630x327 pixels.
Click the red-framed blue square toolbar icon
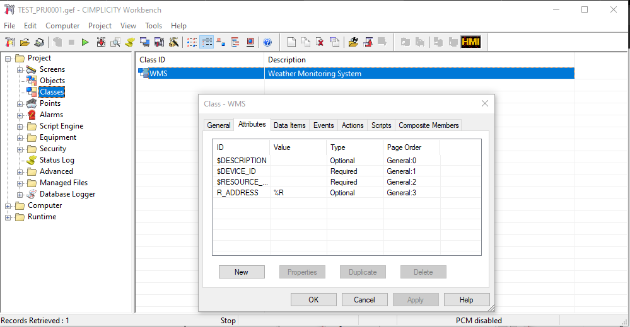250,42
